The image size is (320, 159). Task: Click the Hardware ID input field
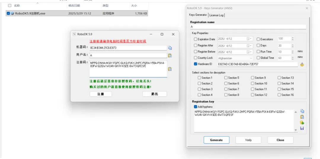257,64
